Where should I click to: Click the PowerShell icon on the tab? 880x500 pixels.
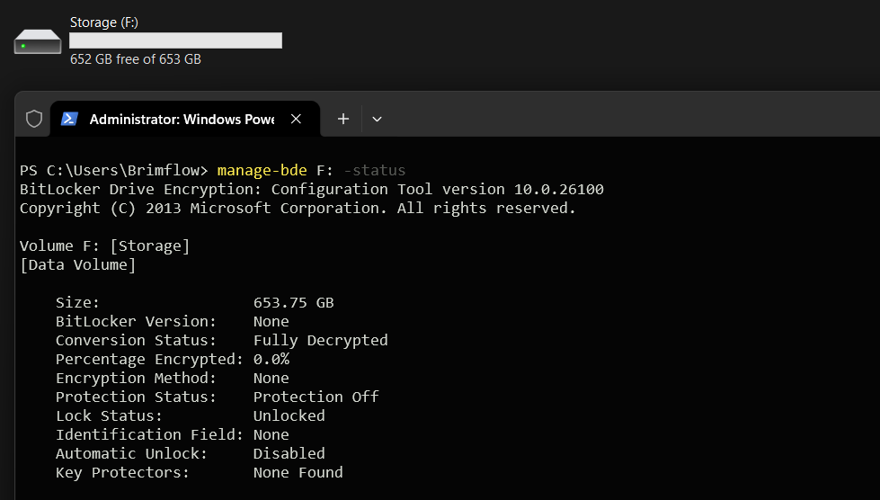pos(69,119)
